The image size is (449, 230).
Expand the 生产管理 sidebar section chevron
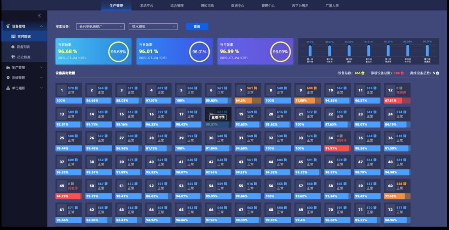[x=41, y=67]
